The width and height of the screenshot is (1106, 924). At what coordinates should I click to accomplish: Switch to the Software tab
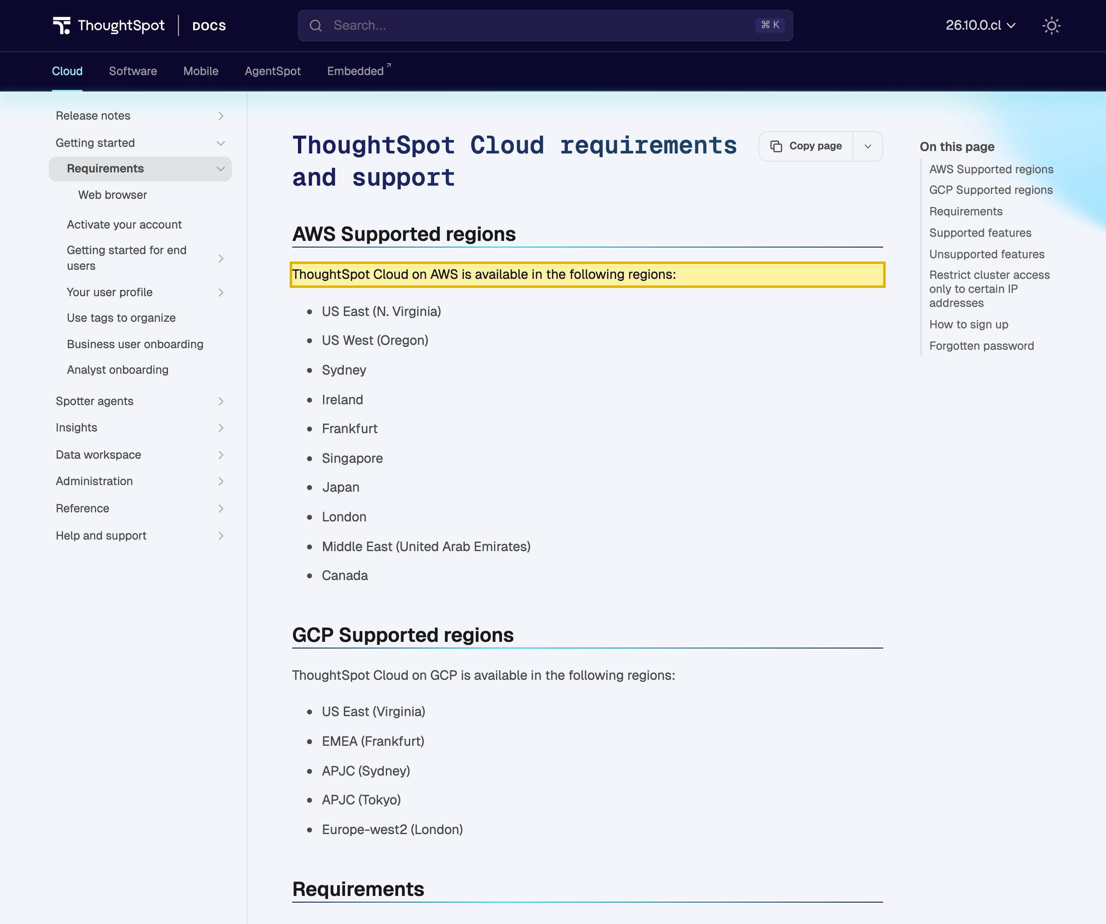[133, 71]
